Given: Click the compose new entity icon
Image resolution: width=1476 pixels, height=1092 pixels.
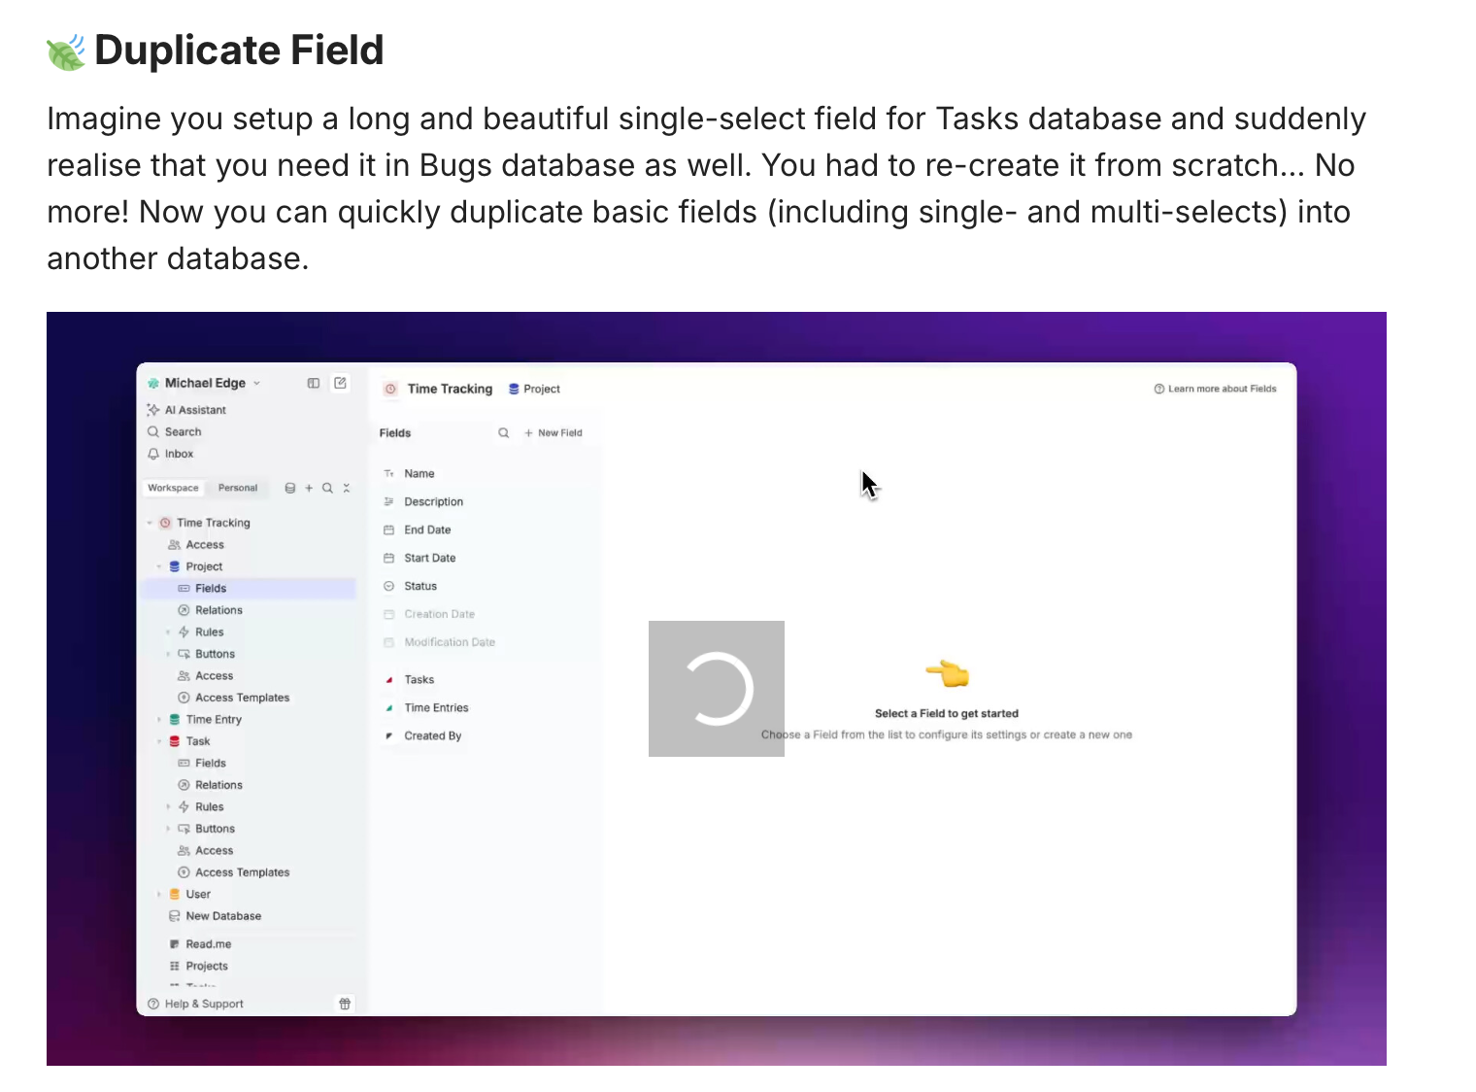Looking at the screenshot, I should click(340, 383).
